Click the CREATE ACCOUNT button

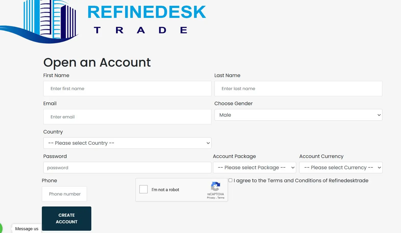tap(67, 218)
